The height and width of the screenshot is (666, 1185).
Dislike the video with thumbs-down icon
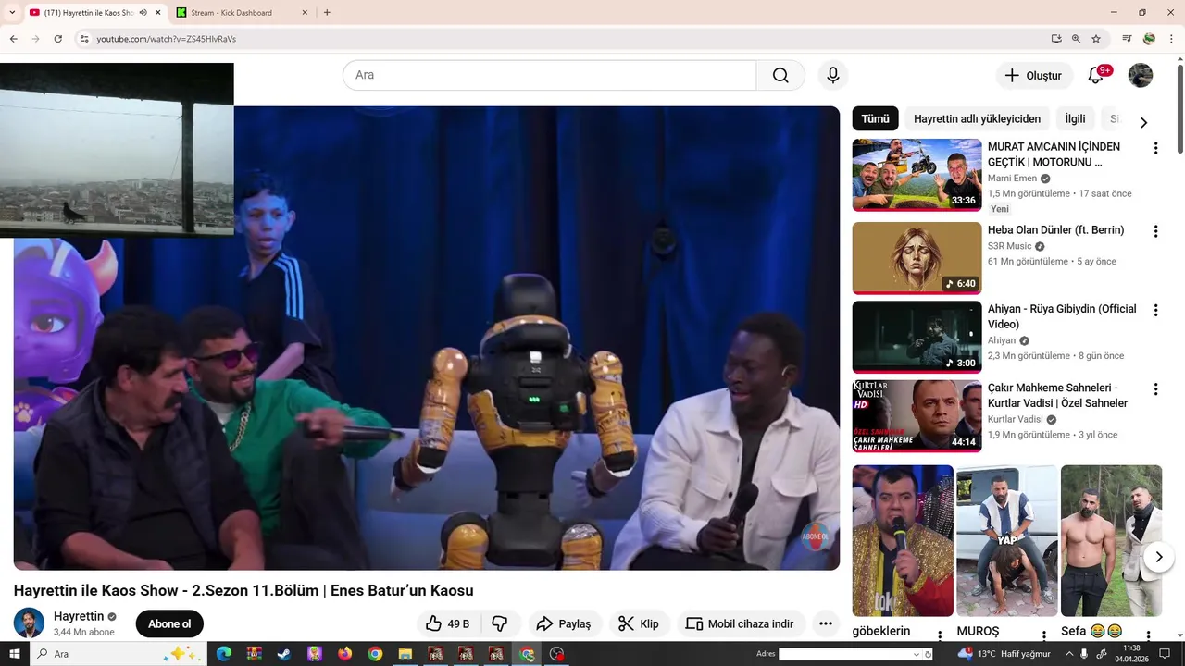[500, 623]
